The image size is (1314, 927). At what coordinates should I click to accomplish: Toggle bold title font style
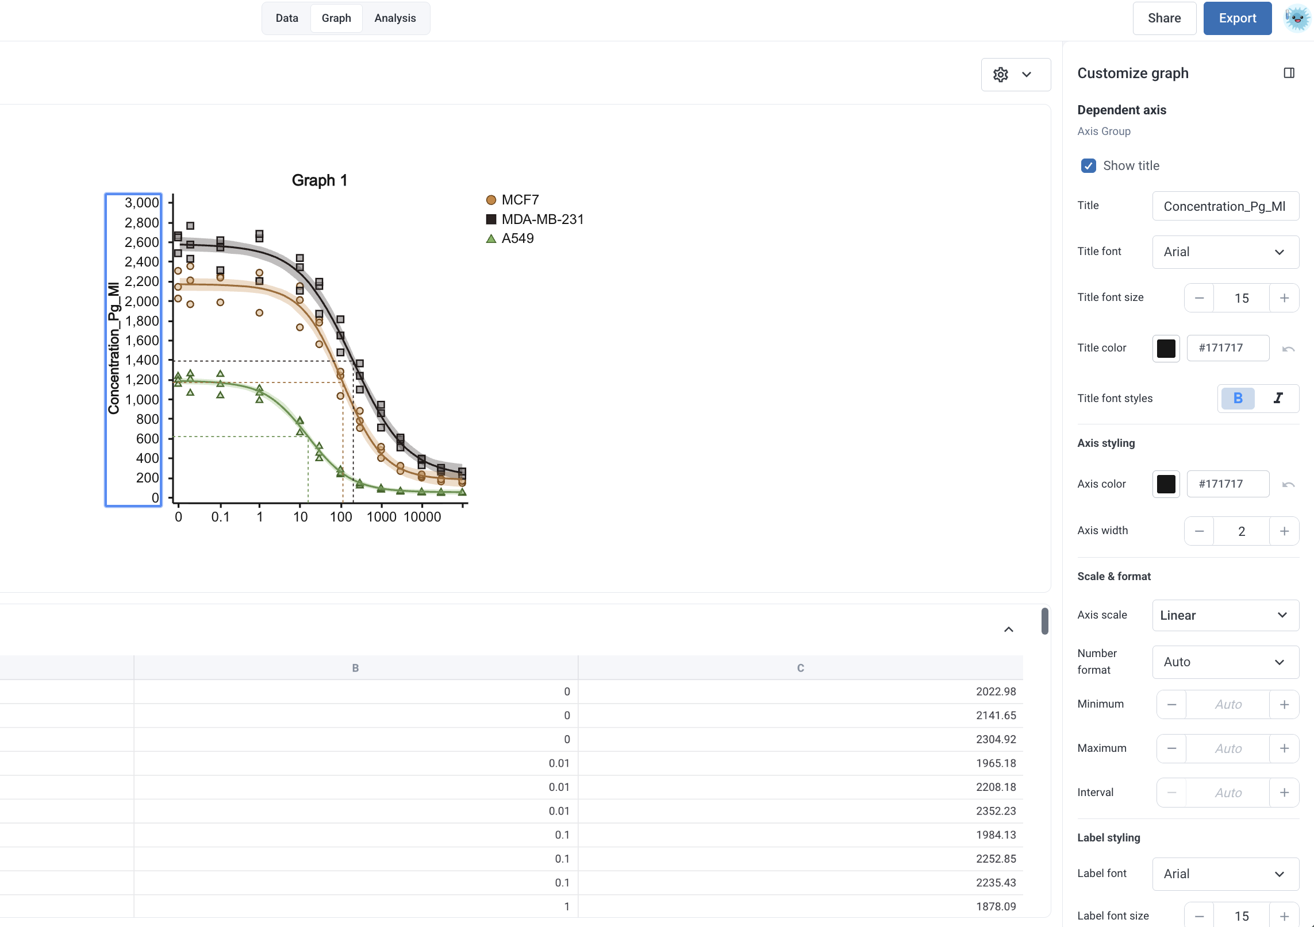(x=1238, y=398)
